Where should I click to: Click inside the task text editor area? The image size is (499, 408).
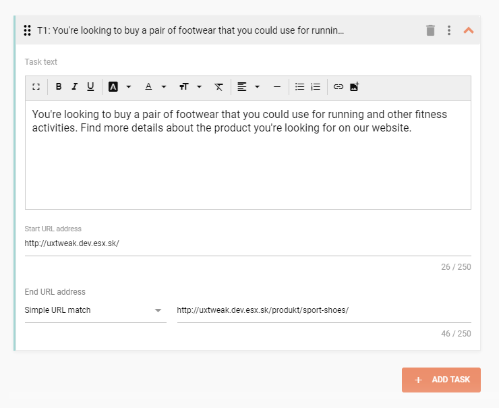pos(248,155)
